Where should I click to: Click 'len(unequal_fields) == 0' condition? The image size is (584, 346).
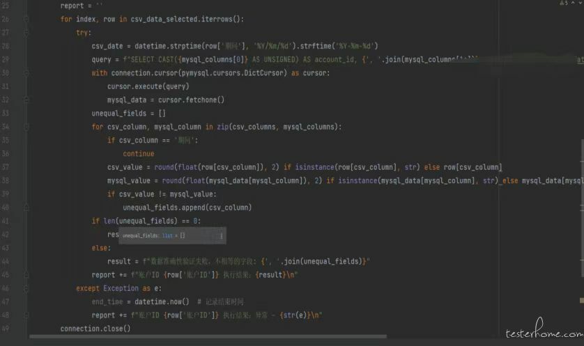tap(152, 221)
